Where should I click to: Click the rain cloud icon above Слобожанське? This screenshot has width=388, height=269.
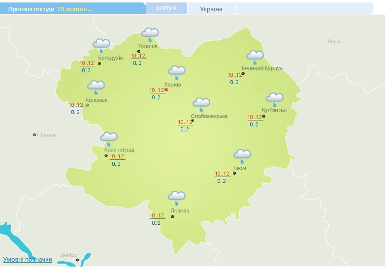tap(201, 105)
